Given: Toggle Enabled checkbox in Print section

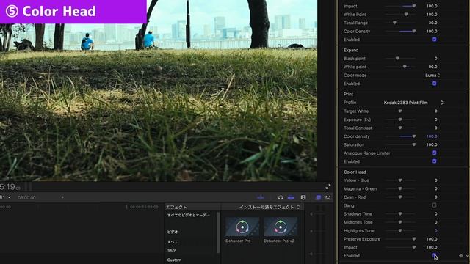Looking at the screenshot, I should tap(434, 161).
